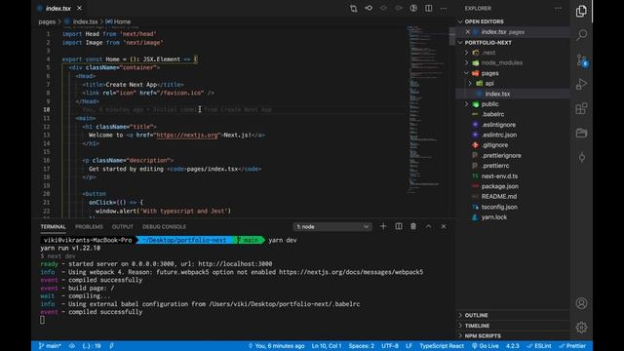Click the nextjs.org webpack5 docs link in terminal

[351, 272]
